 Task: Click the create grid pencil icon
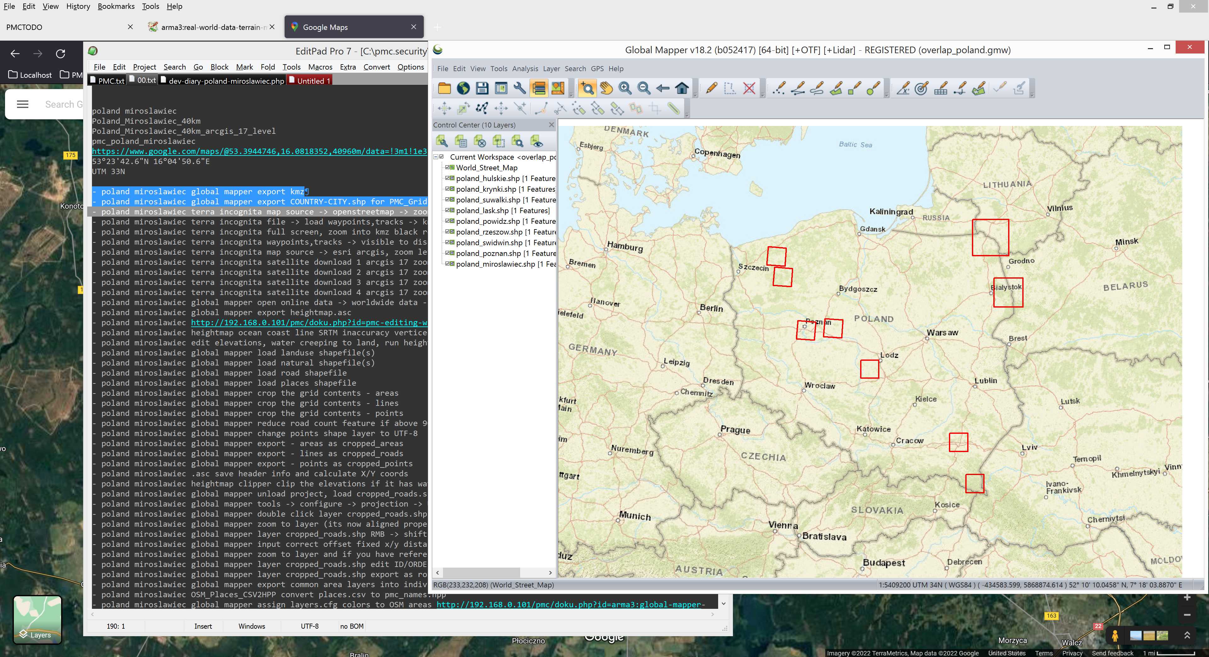pos(940,88)
